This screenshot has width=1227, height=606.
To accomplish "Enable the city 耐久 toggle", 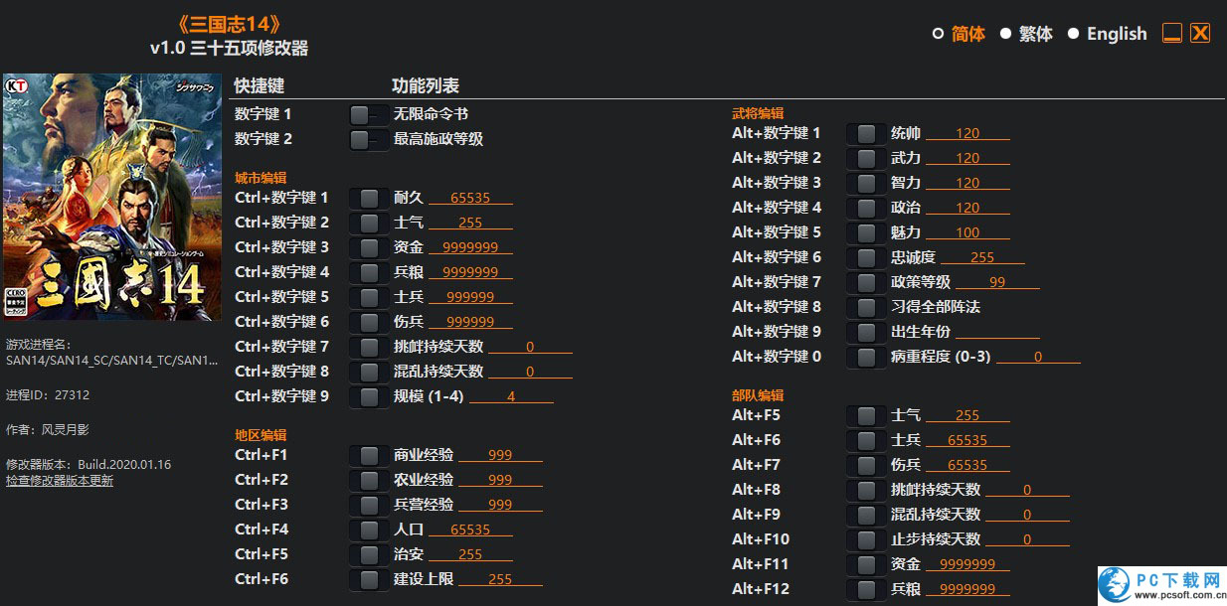I will click(369, 198).
